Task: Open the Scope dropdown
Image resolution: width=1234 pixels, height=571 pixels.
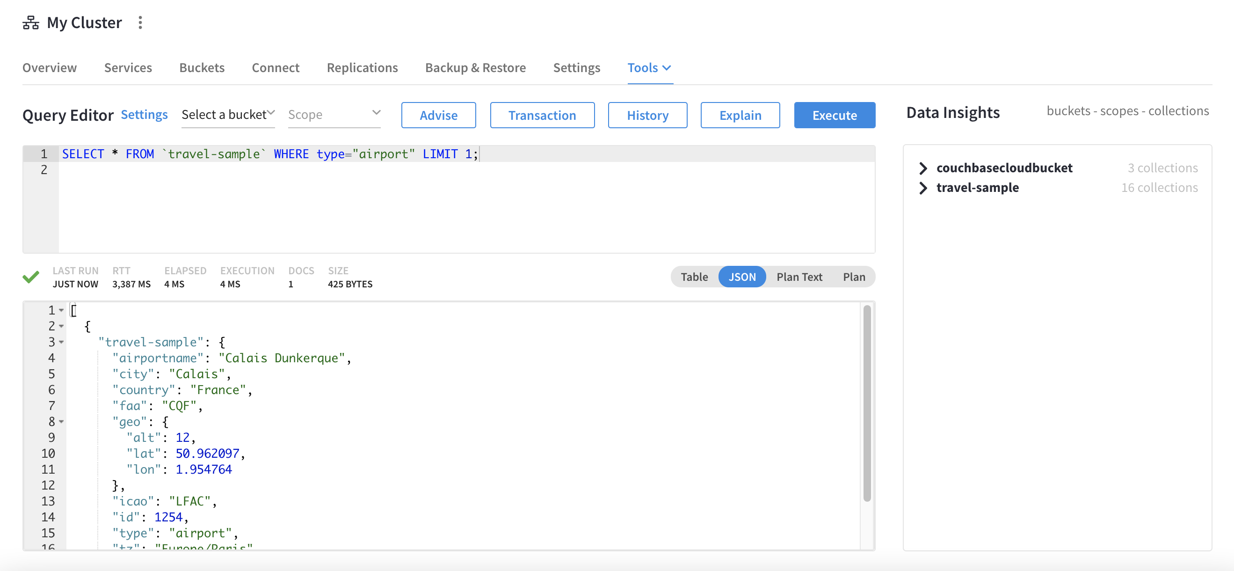Action: [x=334, y=115]
